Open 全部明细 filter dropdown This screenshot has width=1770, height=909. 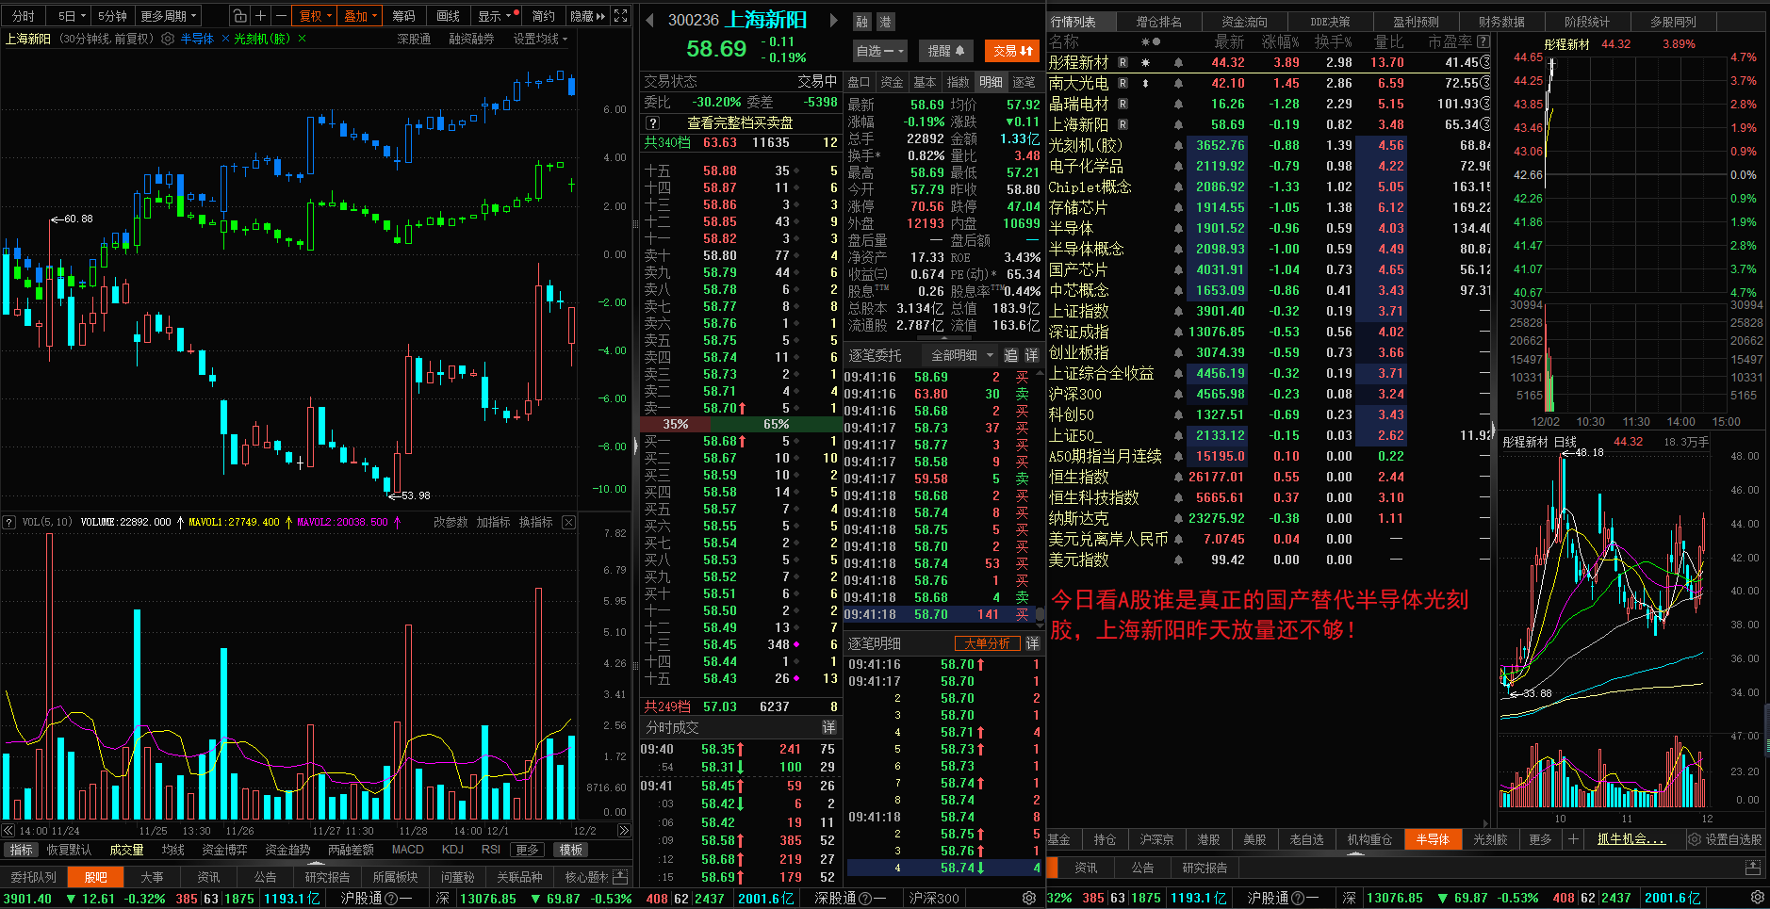[x=961, y=355]
